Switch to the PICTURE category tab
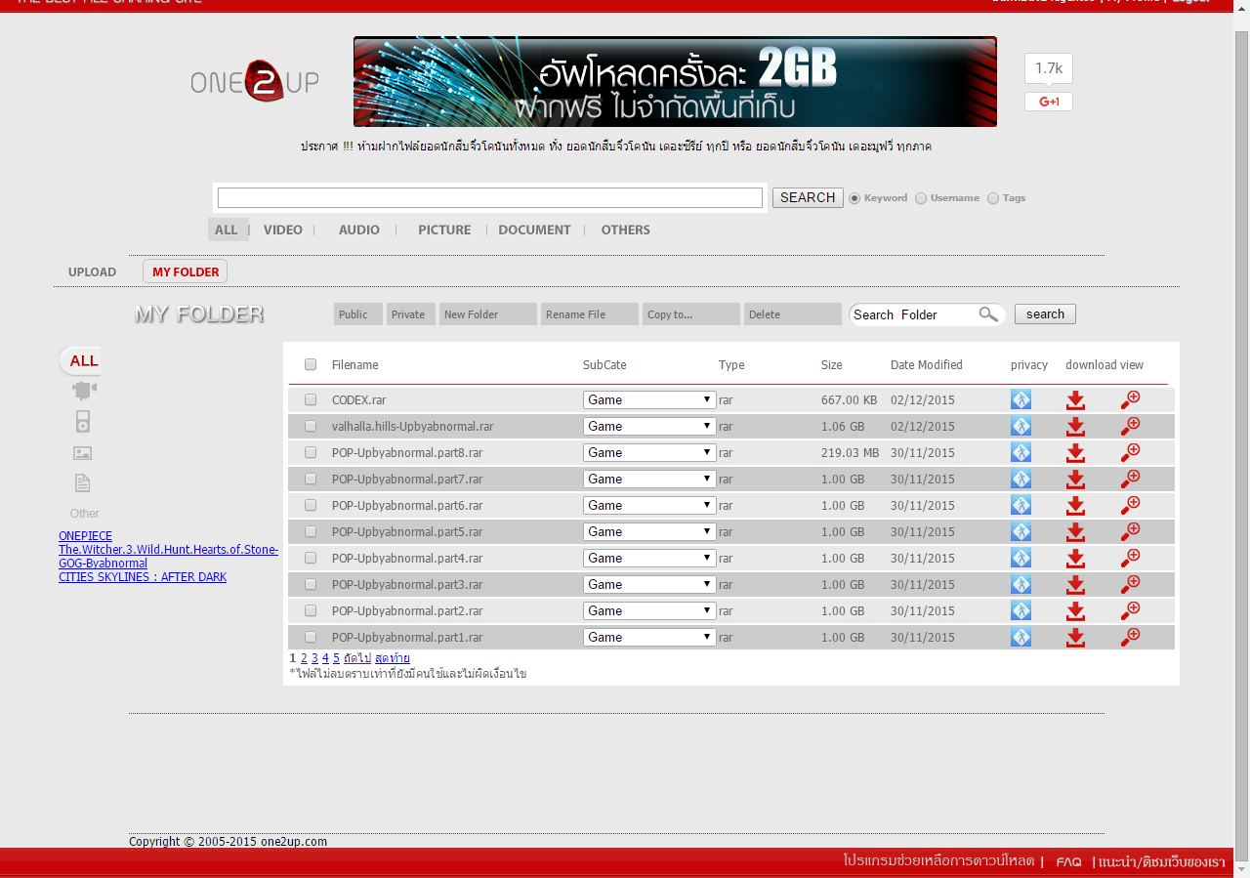The image size is (1250, 878). coord(444,230)
